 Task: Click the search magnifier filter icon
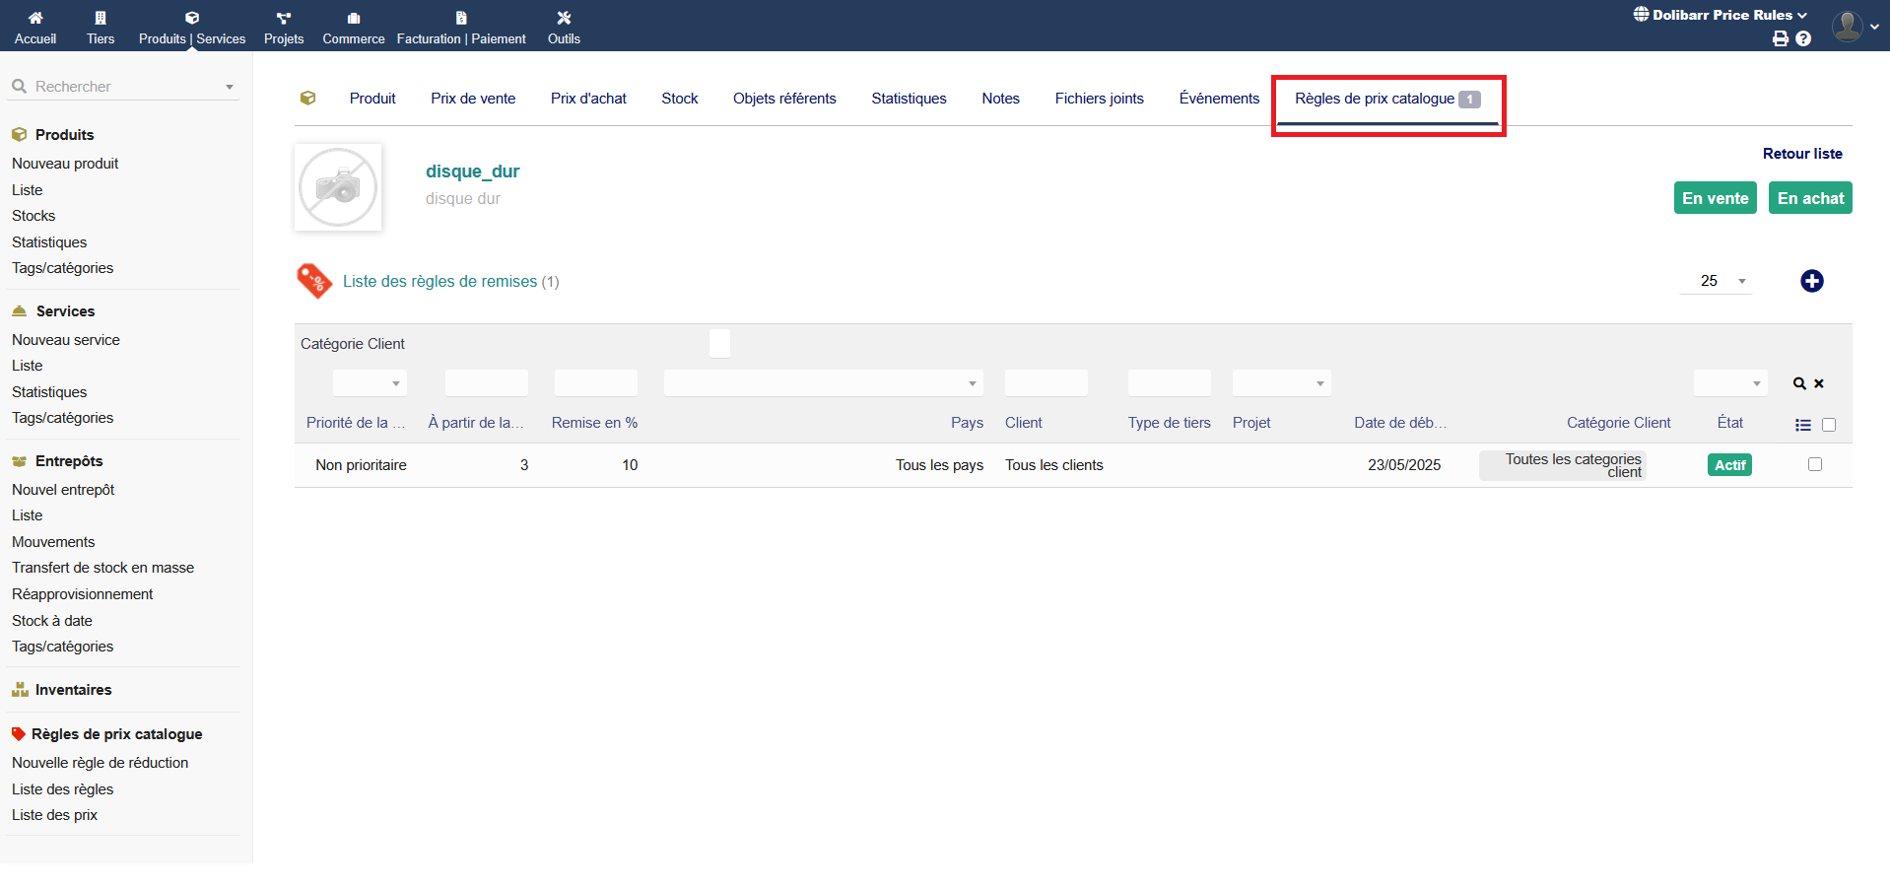click(1799, 383)
